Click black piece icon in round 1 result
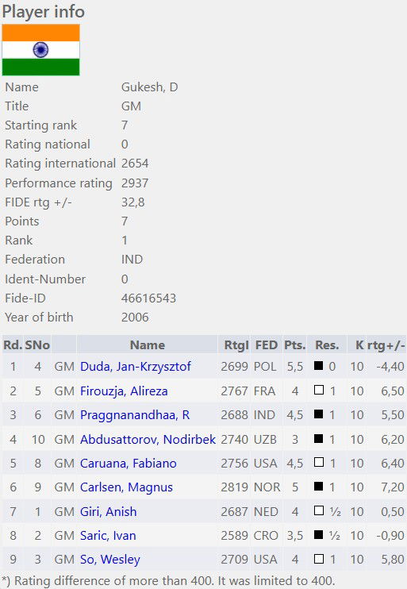This screenshot has width=407, height=589. click(318, 365)
